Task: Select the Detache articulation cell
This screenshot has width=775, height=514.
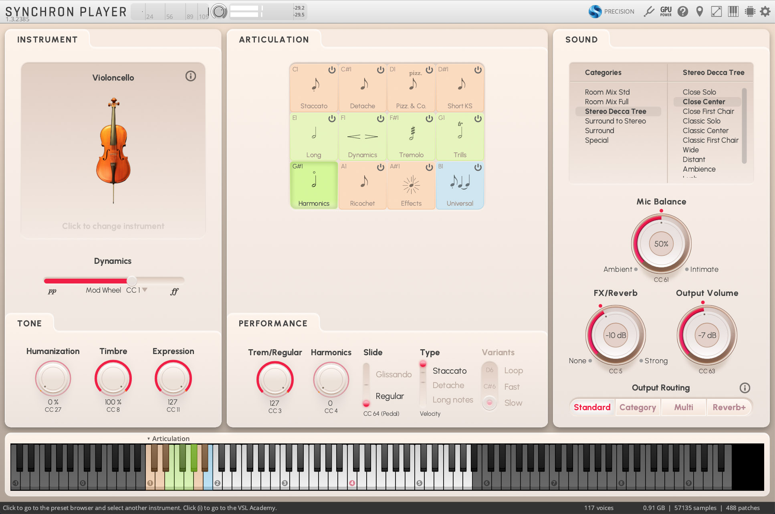Action: 363,88
